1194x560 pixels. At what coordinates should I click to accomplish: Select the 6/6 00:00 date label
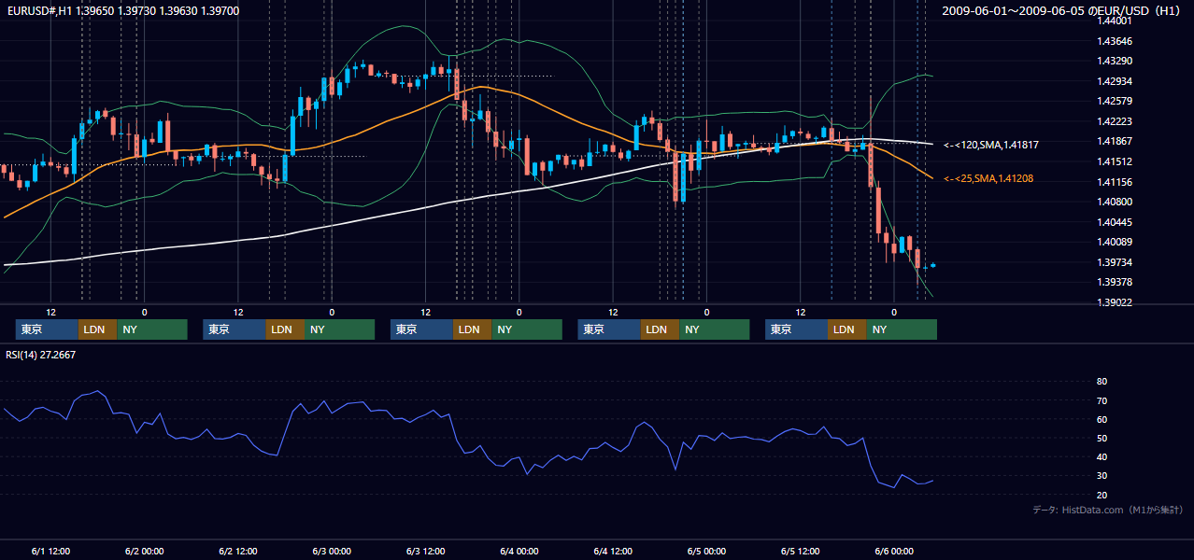click(894, 552)
